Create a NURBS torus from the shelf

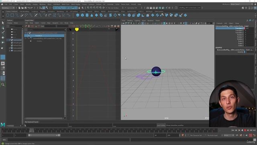tap(101, 15)
